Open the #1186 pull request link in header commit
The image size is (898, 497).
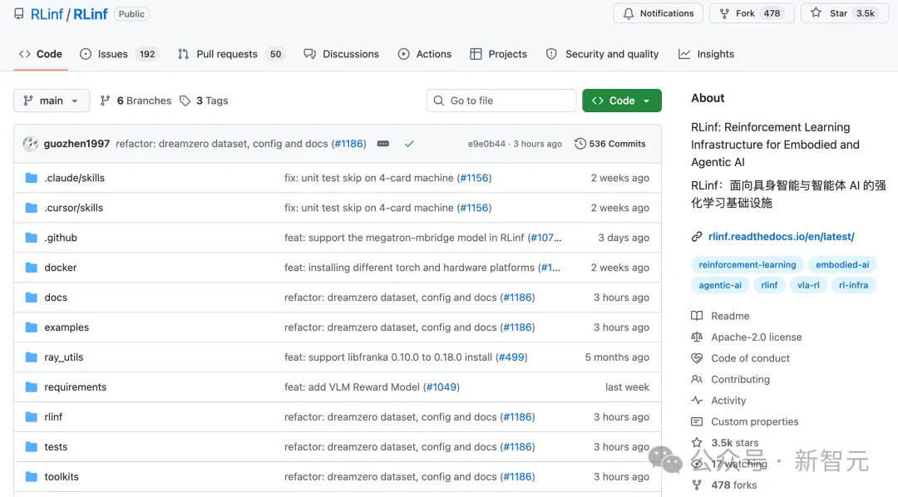349,144
